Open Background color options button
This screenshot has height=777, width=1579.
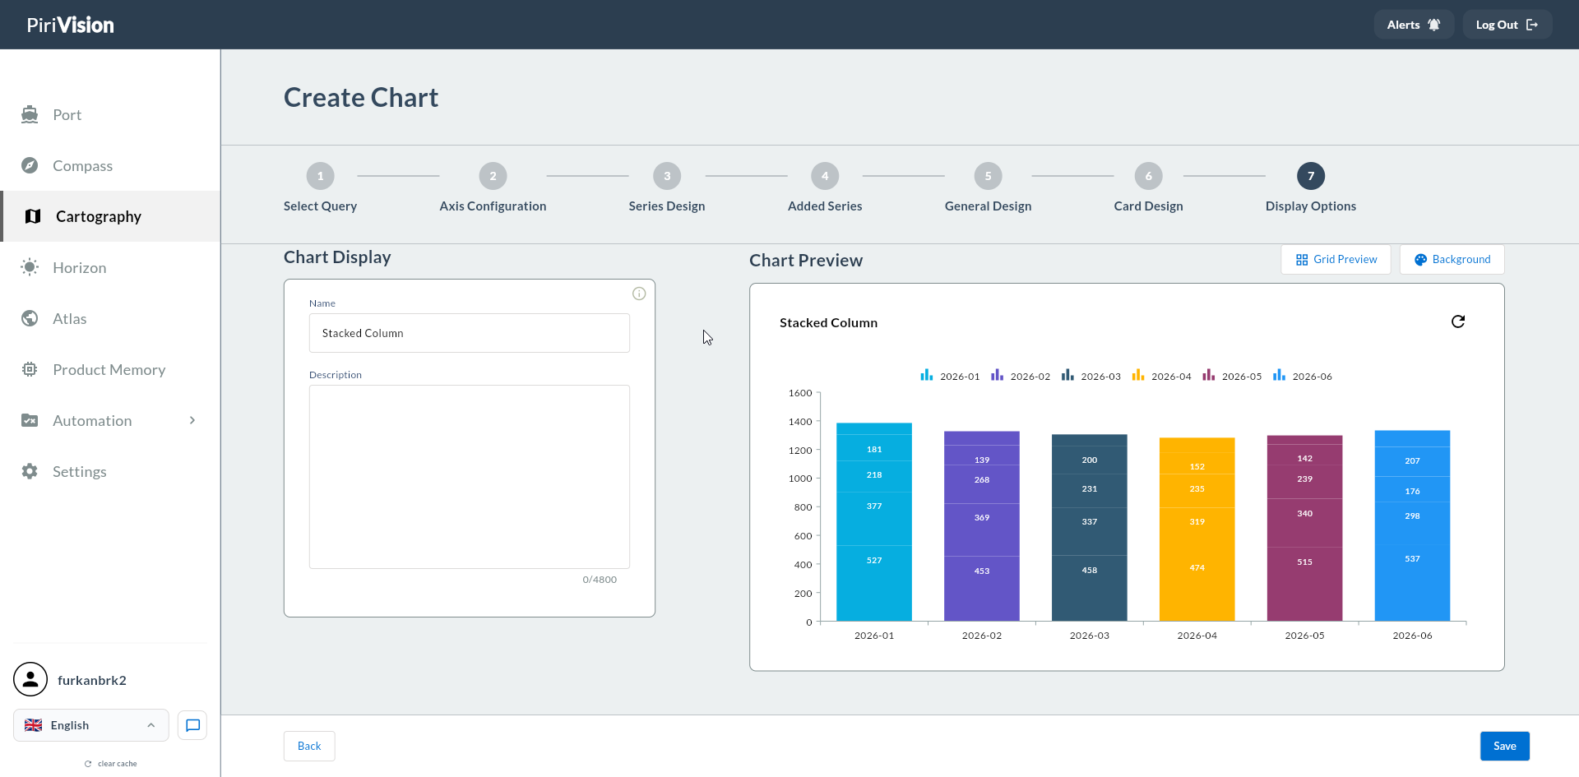[1452, 259]
